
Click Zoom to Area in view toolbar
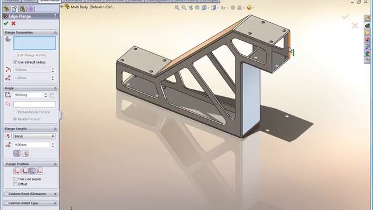(x=184, y=8)
